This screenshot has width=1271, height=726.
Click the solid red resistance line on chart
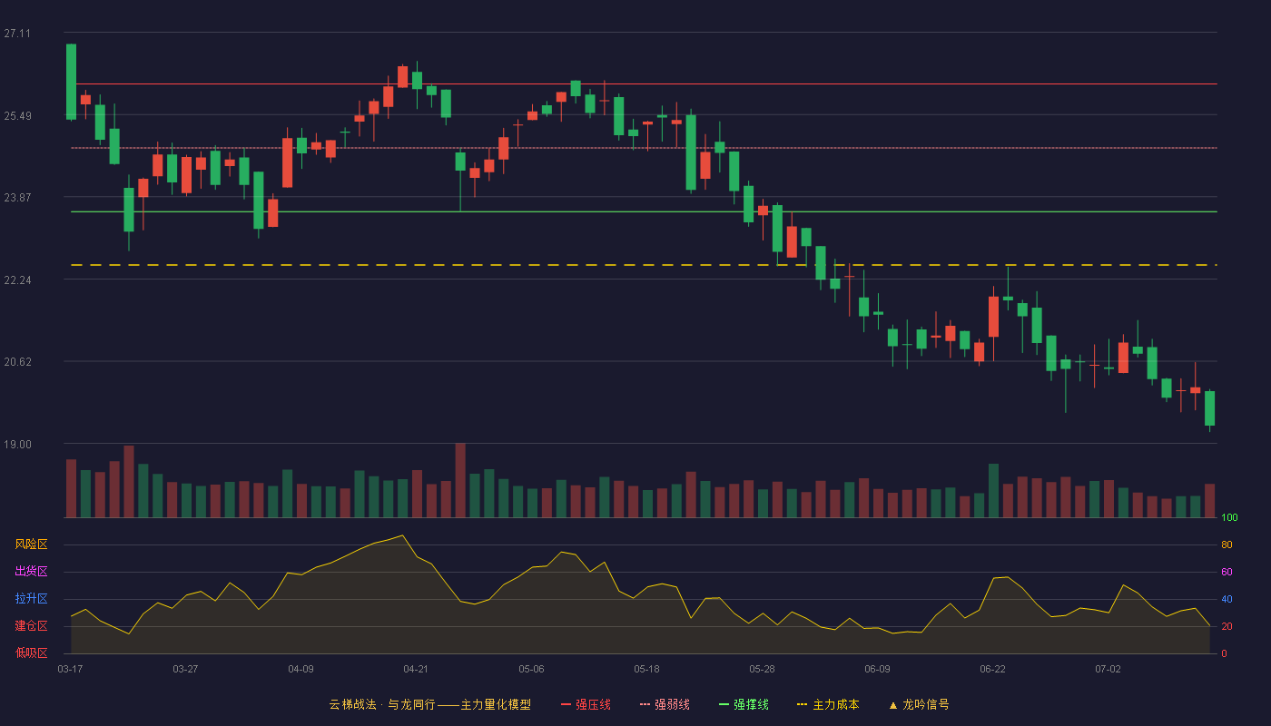[x=644, y=83]
